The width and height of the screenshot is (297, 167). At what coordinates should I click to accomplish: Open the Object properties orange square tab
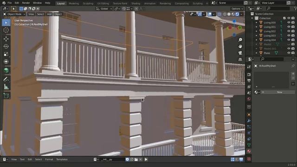[x=249, y=115]
